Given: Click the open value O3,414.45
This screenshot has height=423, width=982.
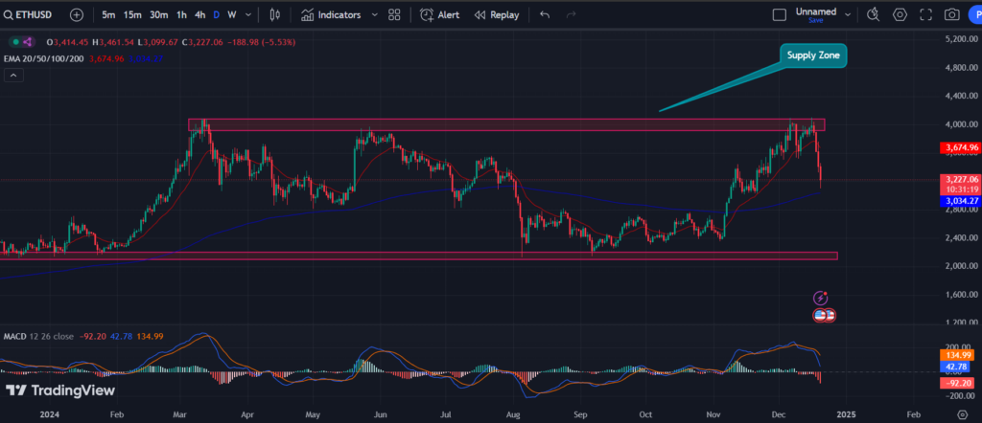Looking at the screenshot, I should 67,42.
